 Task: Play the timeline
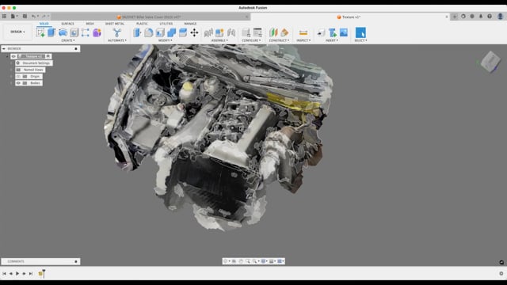point(17,273)
